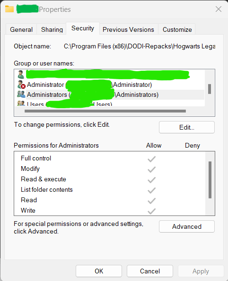Viewport: 228px width, 281px height.
Task: Click the Full control allow checkmark
Action: pos(151,159)
